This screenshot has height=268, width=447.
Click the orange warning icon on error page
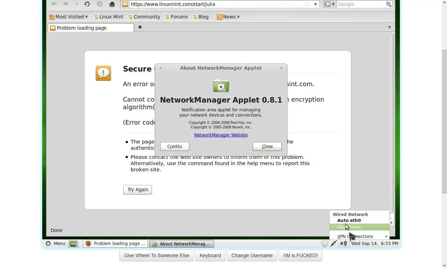click(103, 73)
